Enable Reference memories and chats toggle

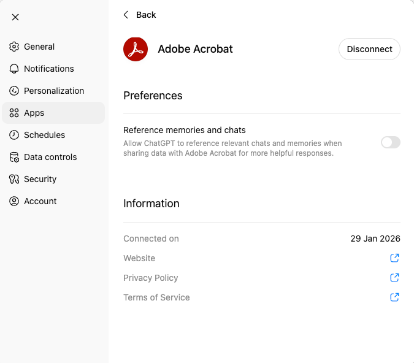[390, 142]
